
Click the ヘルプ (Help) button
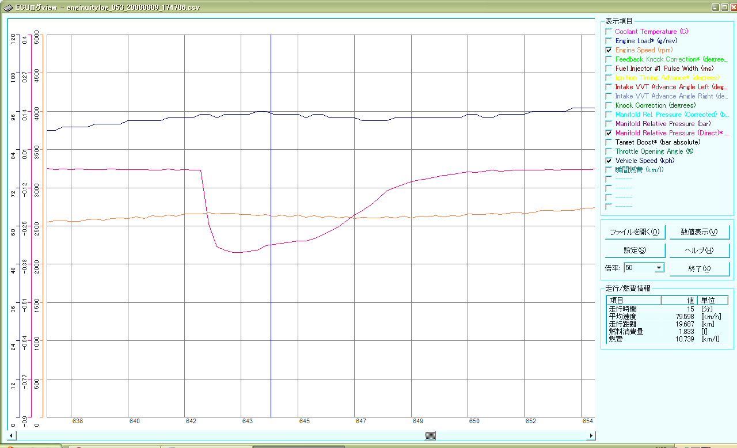point(700,250)
